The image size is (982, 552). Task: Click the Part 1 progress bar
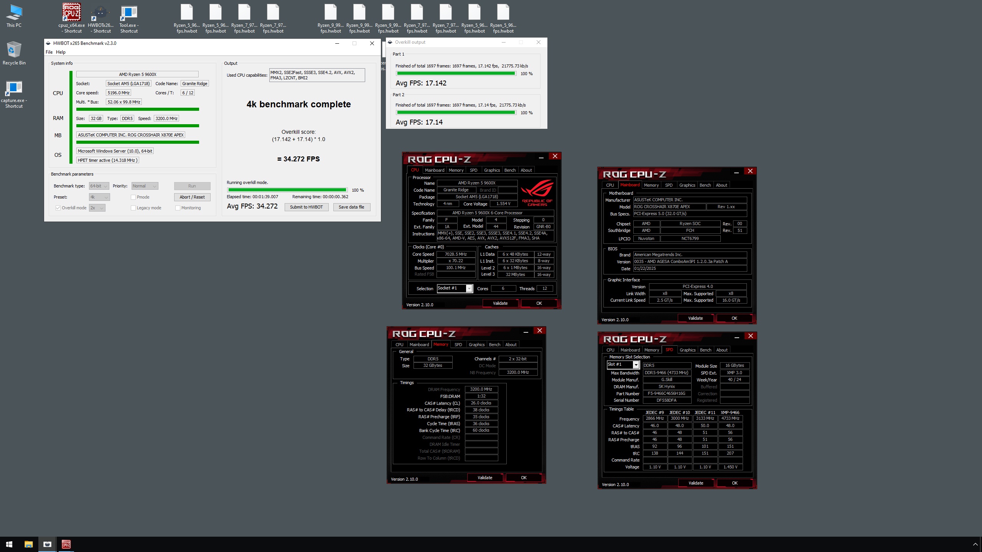pos(456,74)
